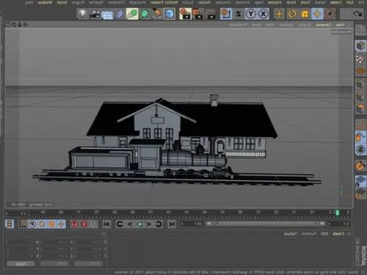Click the timeline preview range slider bar
Image resolution: width=367 pixels, height=275 pixels.
click(x=265, y=224)
